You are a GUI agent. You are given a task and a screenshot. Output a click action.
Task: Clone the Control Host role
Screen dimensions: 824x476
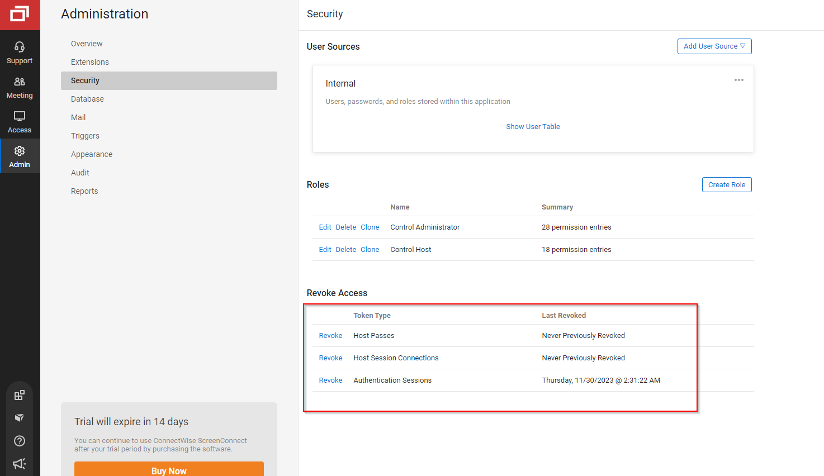[x=370, y=250]
